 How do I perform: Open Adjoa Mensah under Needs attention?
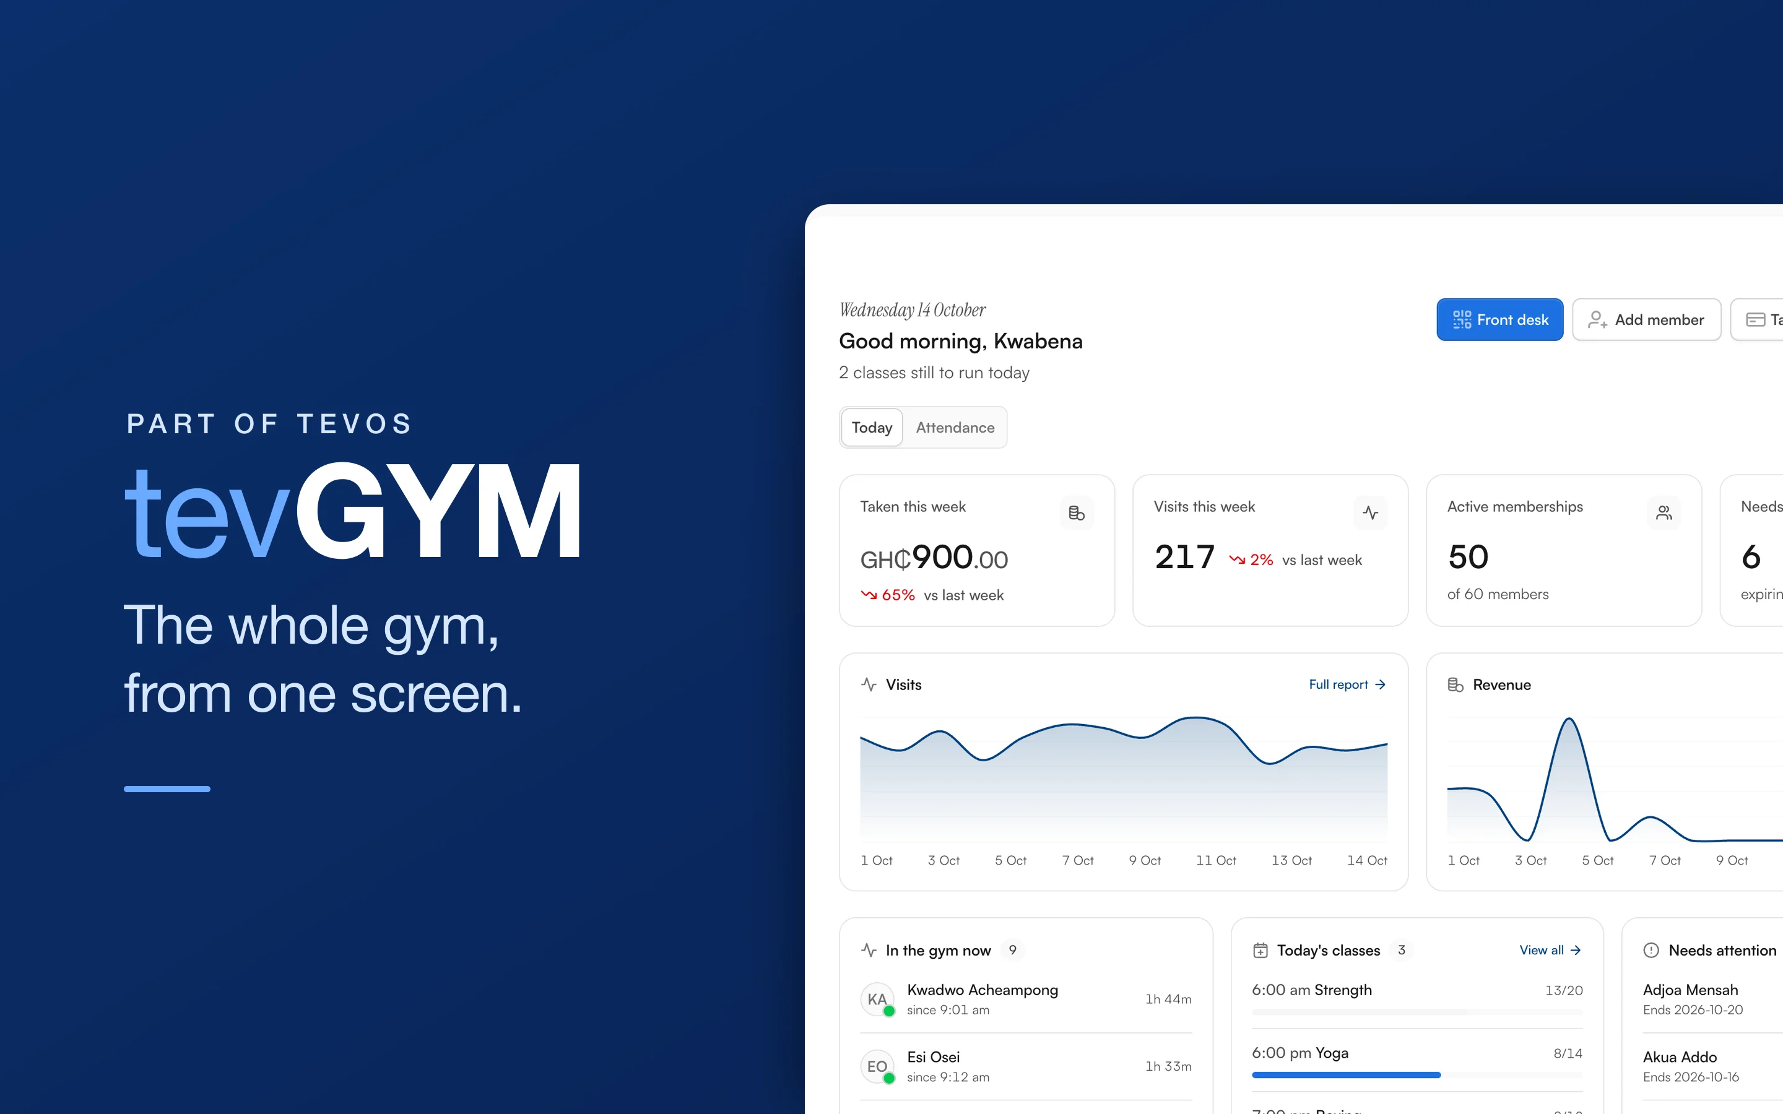tap(1712, 999)
